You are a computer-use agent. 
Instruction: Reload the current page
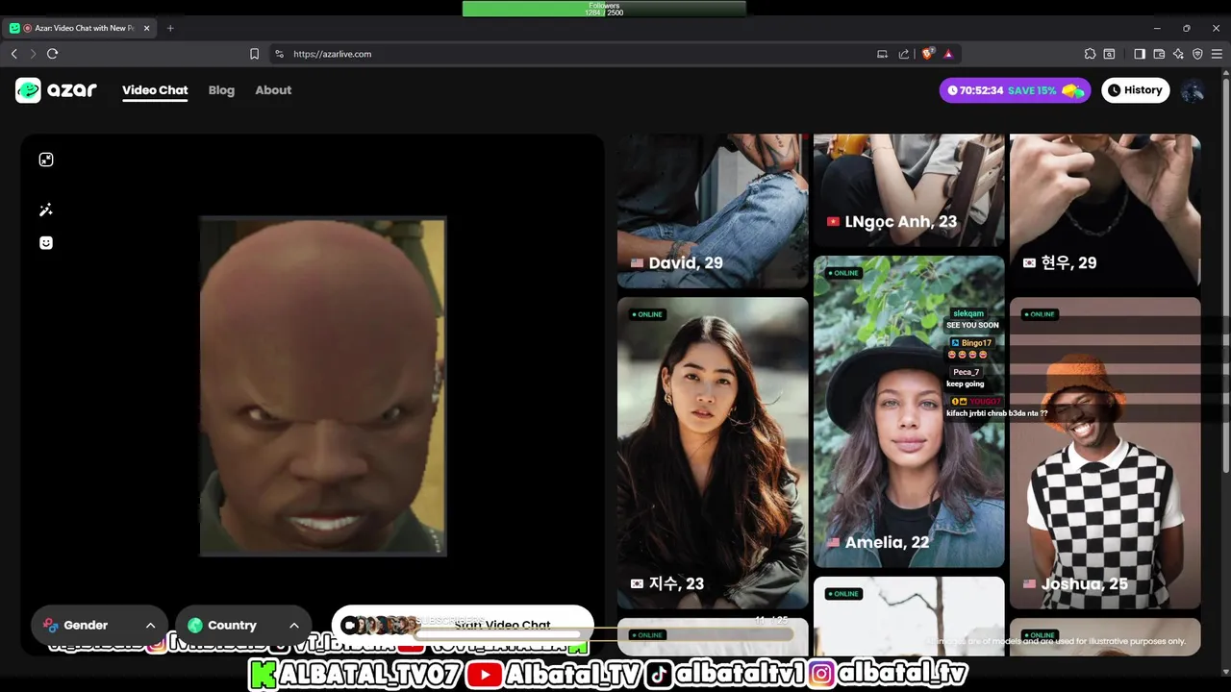(52, 54)
